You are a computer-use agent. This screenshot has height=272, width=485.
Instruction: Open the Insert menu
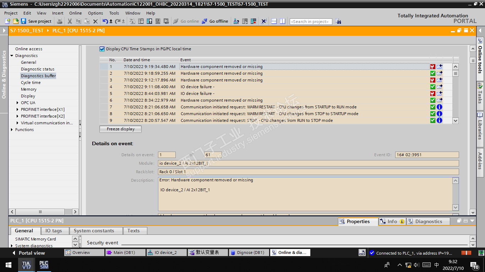[x=58, y=13]
